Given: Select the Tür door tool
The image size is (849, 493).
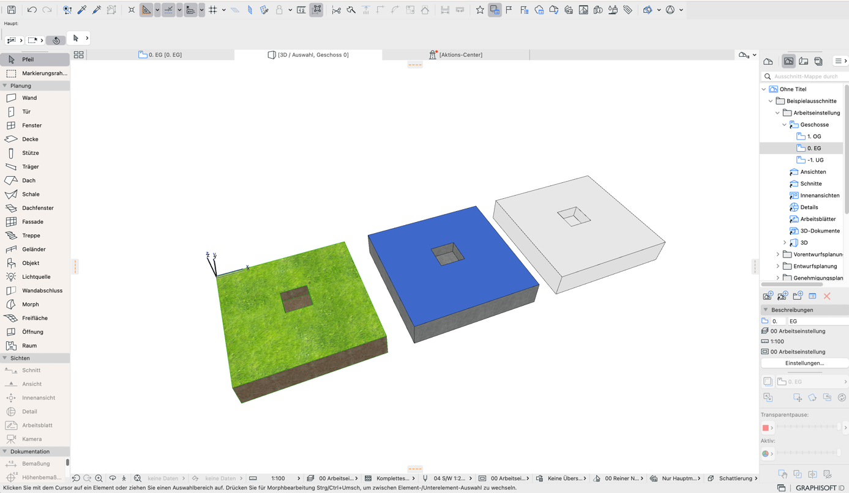Looking at the screenshot, I should point(35,112).
